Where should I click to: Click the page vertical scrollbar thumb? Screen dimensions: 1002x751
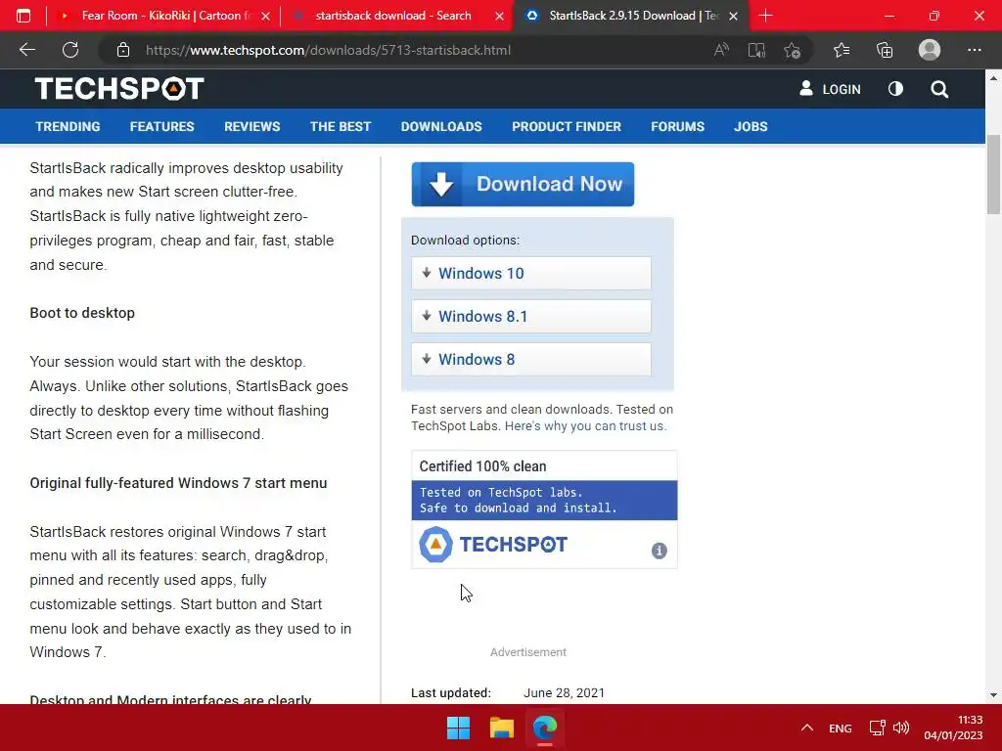(x=993, y=174)
